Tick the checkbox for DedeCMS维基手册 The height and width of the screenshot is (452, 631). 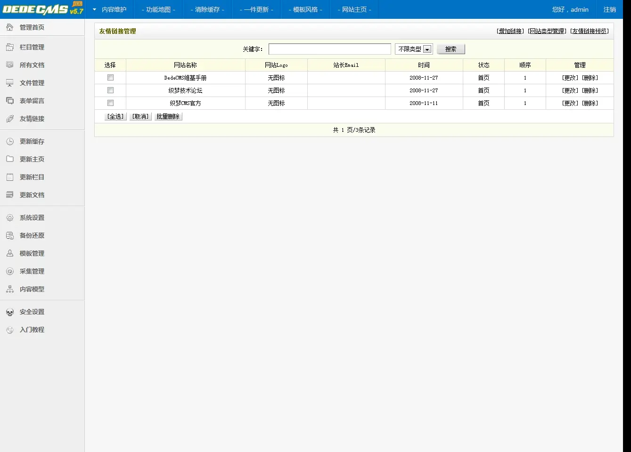click(110, 78)
